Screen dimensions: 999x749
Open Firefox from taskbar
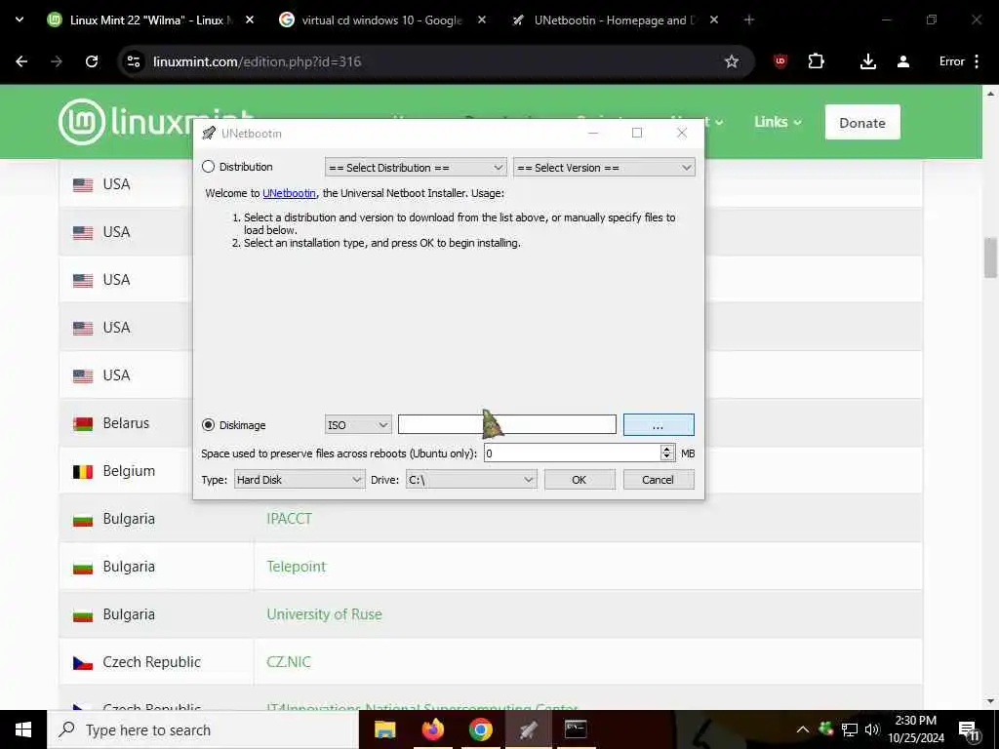(432, 729)
